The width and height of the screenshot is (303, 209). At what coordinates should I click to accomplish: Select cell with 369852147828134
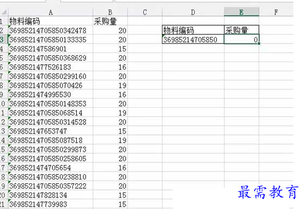click(x=50, y=195)
